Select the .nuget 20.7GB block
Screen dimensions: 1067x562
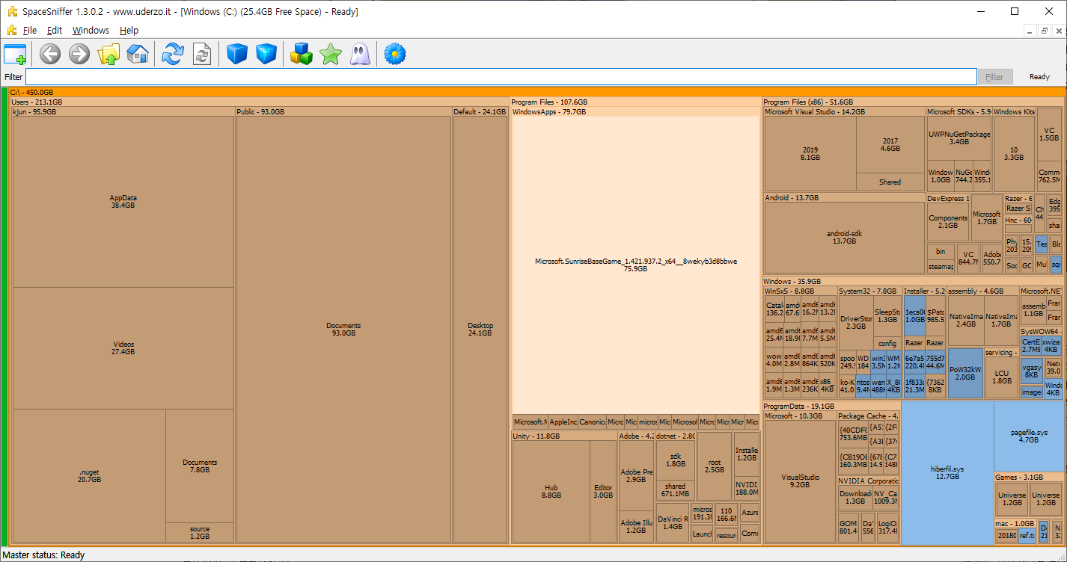[89, 476]
